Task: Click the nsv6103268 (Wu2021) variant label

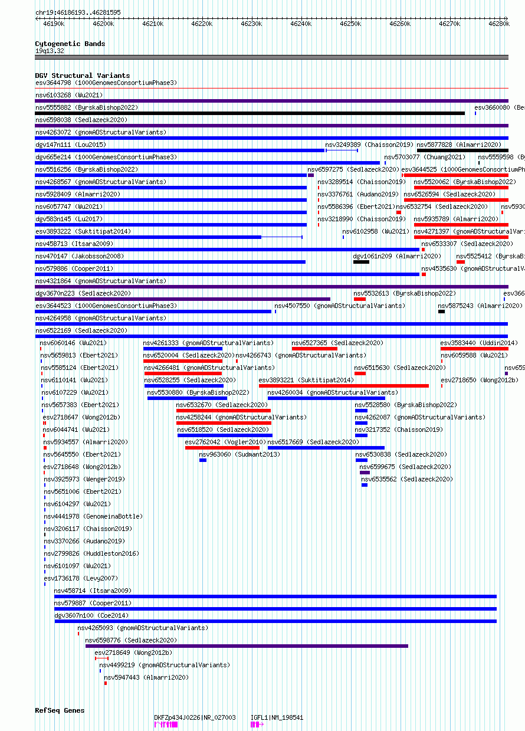Action: click(x=69, y=95)
